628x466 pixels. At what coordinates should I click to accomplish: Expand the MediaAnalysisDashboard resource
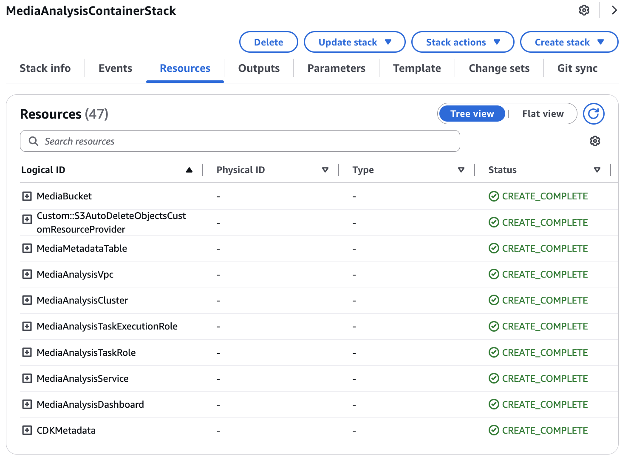coord(27,404)
